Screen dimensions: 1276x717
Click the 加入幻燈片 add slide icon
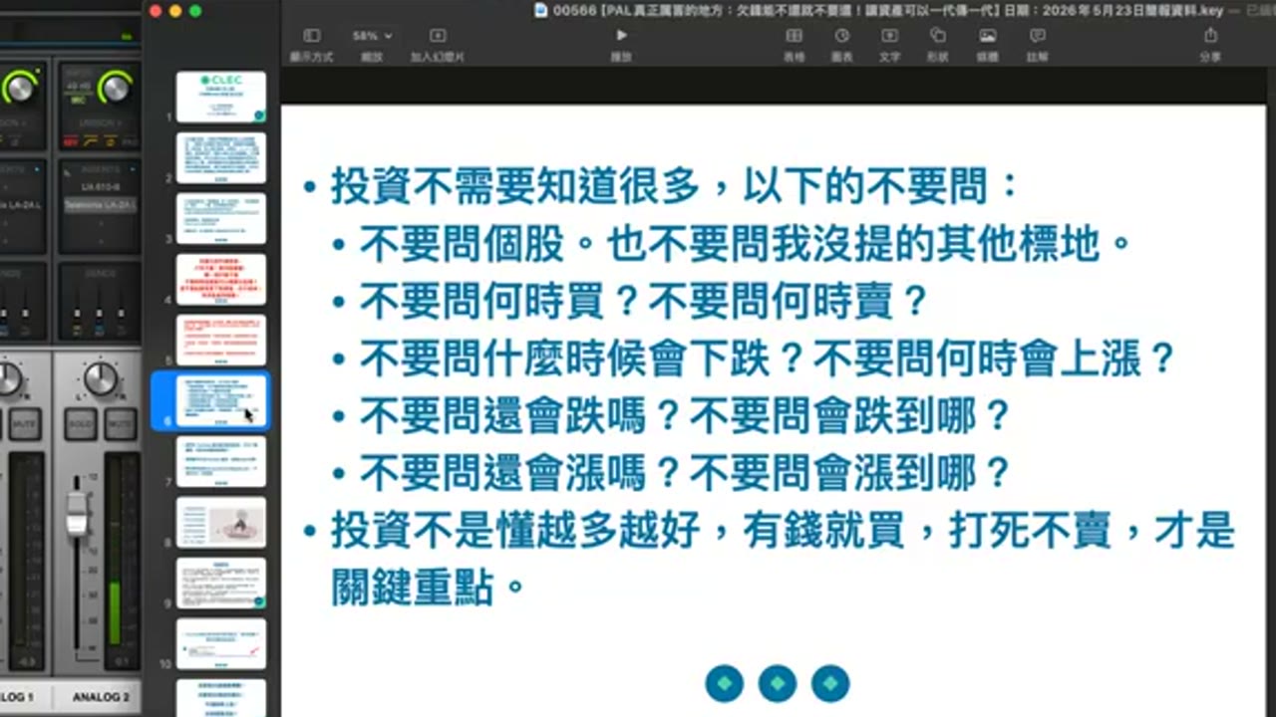(x=437, y=36)
